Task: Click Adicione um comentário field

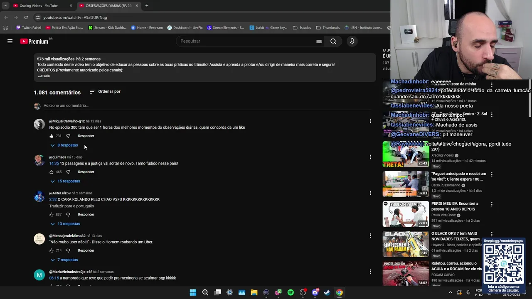Action: pos(208,105)
